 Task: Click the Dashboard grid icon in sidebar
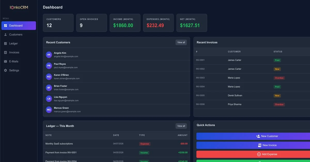(5, 26)
